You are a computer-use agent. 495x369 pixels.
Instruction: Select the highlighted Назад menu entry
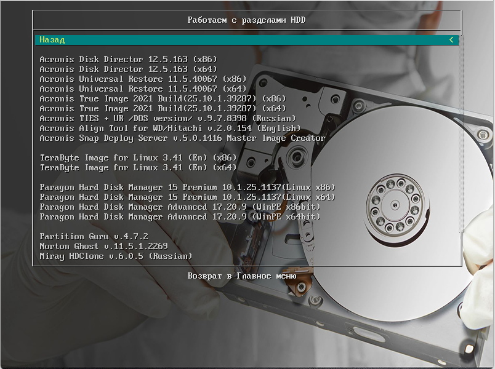coord(52,40)
